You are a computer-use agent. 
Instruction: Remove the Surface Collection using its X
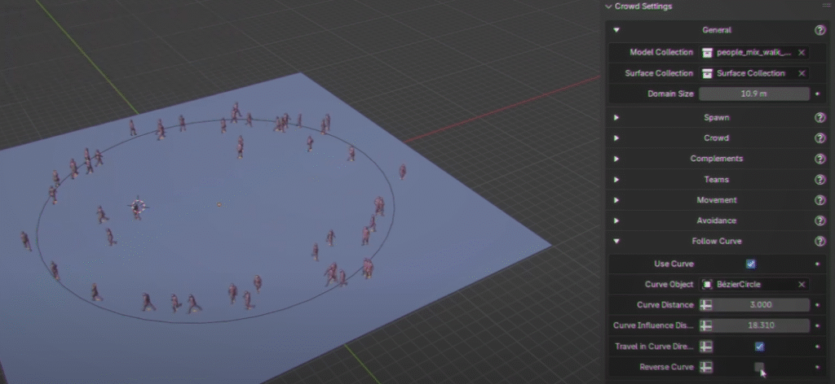click(x=802, y=73)
